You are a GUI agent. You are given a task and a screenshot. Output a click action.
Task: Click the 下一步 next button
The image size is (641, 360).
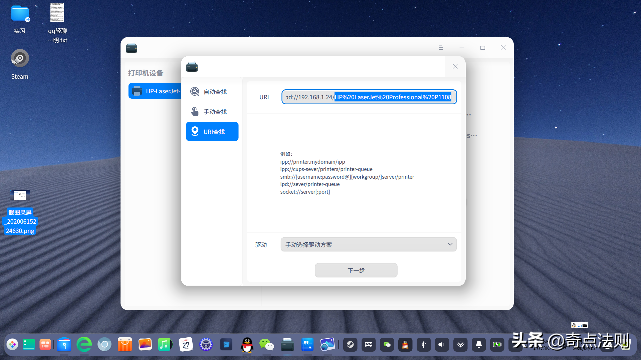click(x=356, y=270)
